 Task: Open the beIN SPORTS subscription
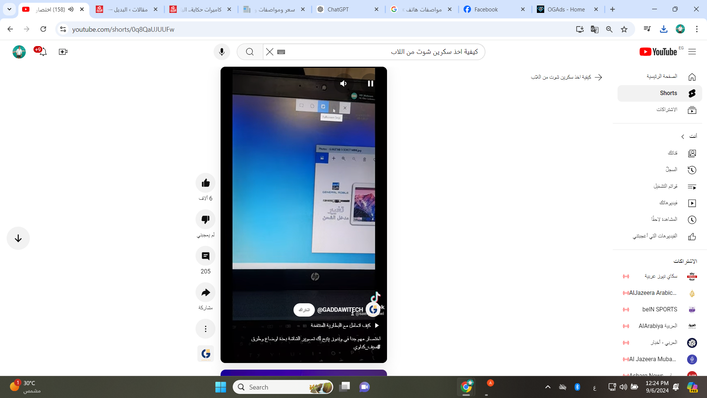coord(659,310)
